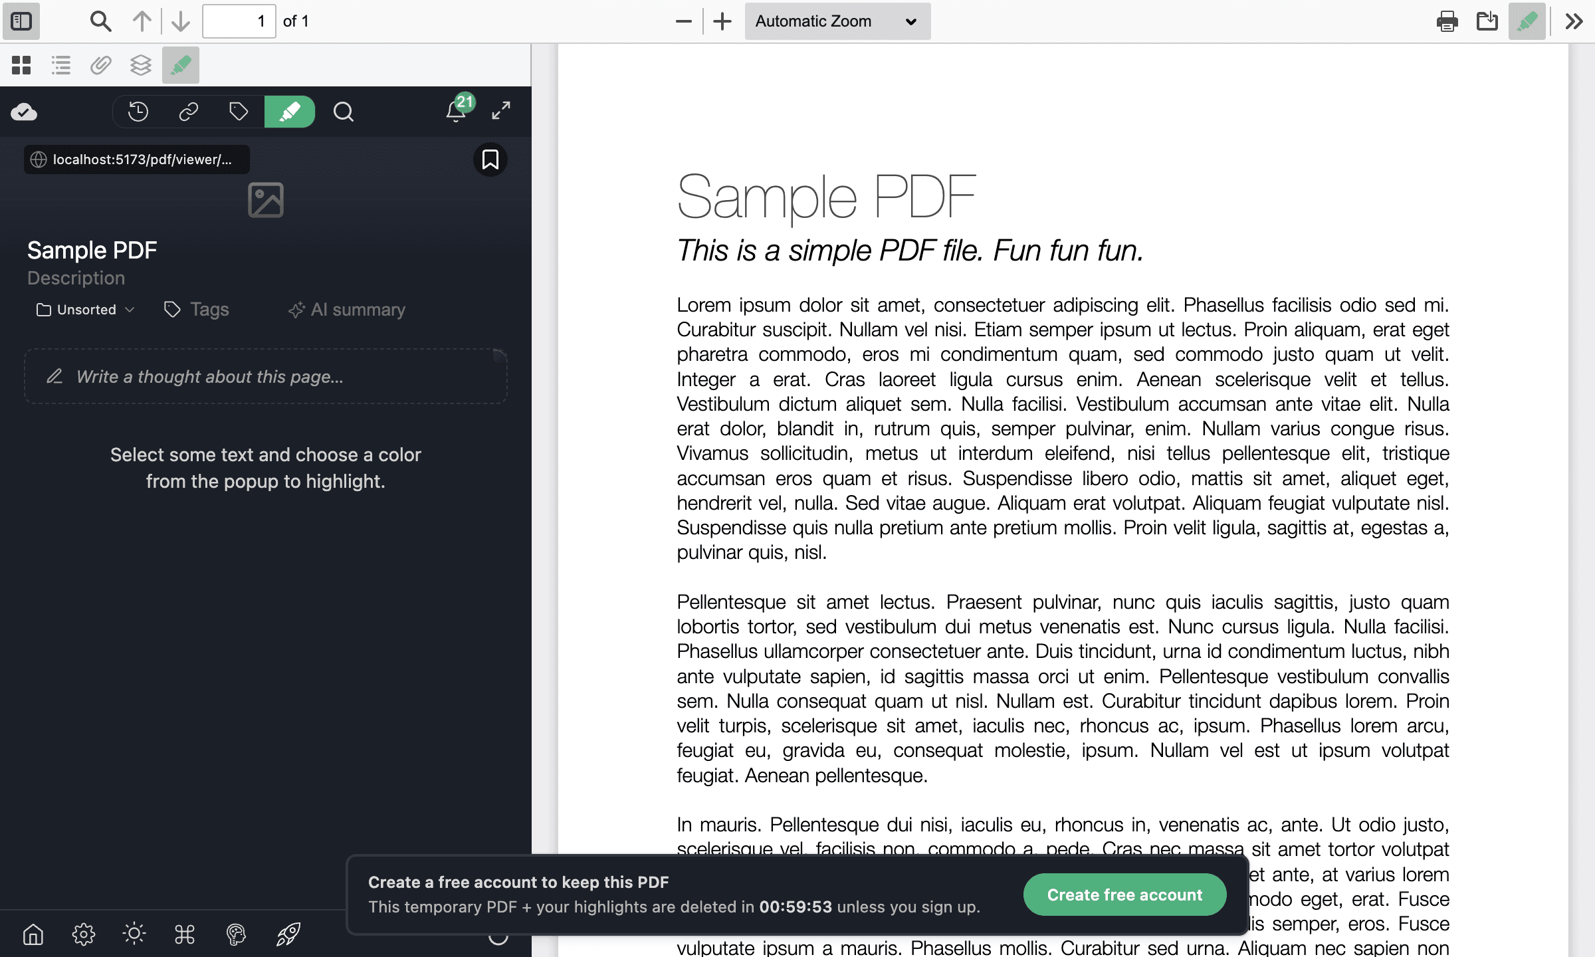Click 'Create a free account to keep this PDF'
Viewport: 1595px width, 957px height.
tap(518, 882)
